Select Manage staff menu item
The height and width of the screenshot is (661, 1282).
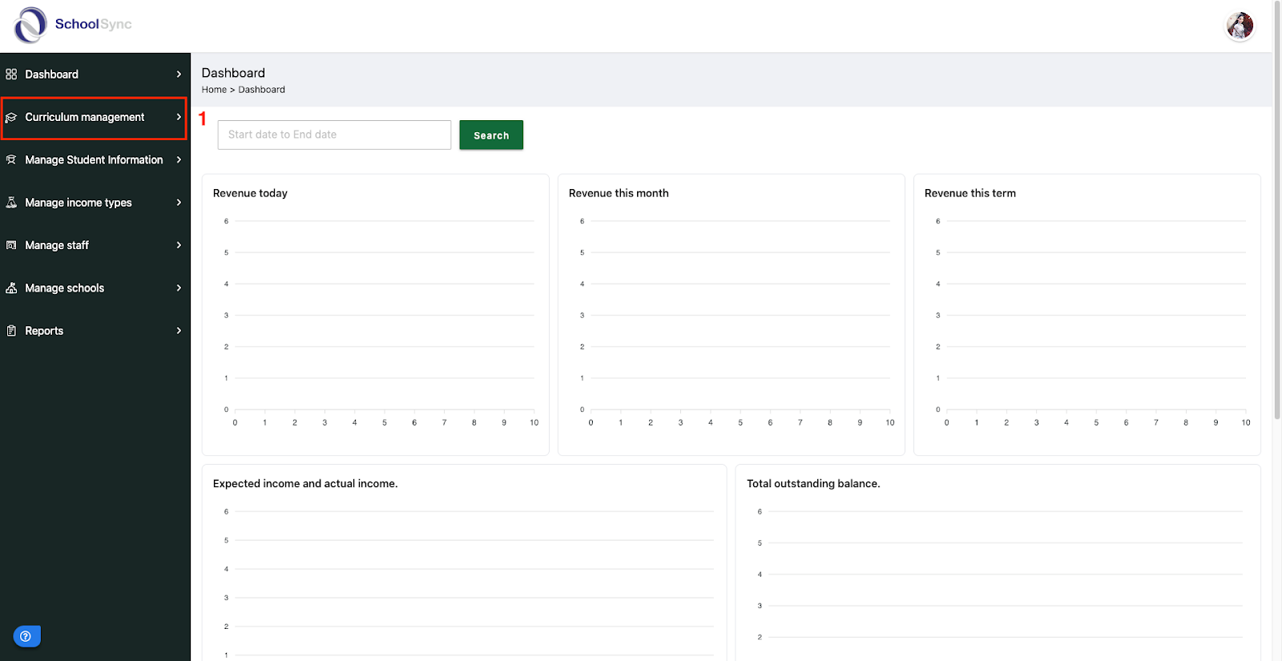pyautogui.click(x=95, y=245)
